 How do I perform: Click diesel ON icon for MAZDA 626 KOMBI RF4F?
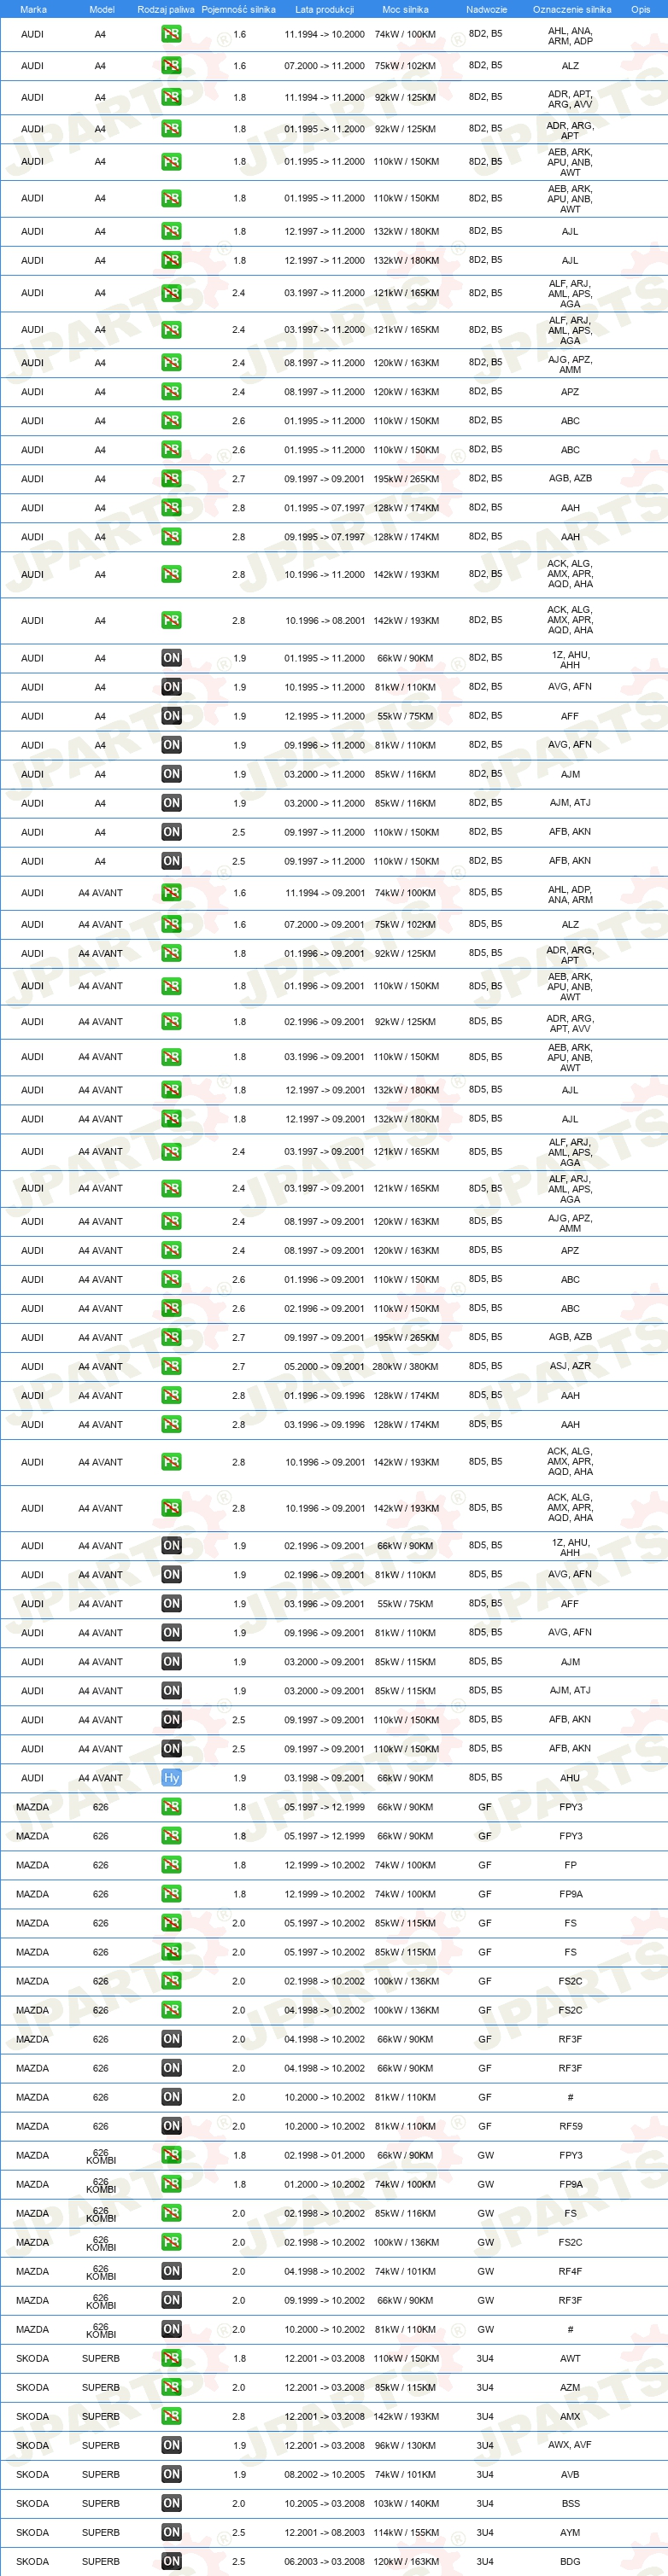coord(171,2271)
